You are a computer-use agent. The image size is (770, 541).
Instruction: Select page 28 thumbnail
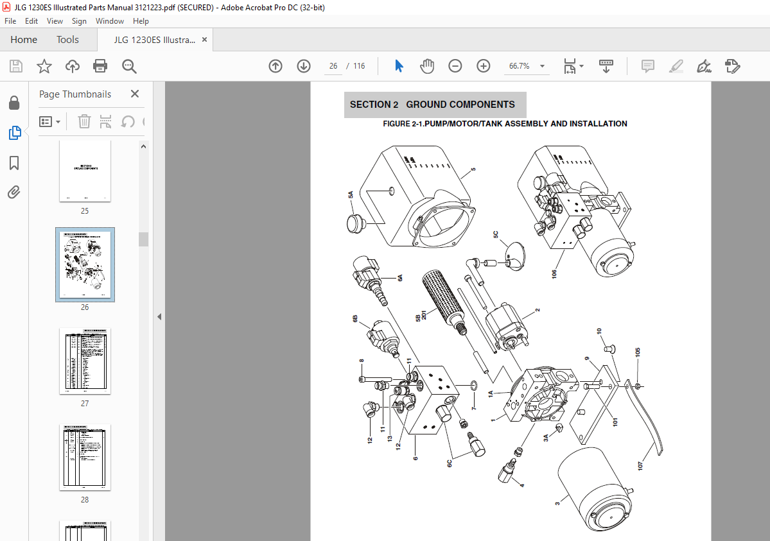(x=85, y=458)
